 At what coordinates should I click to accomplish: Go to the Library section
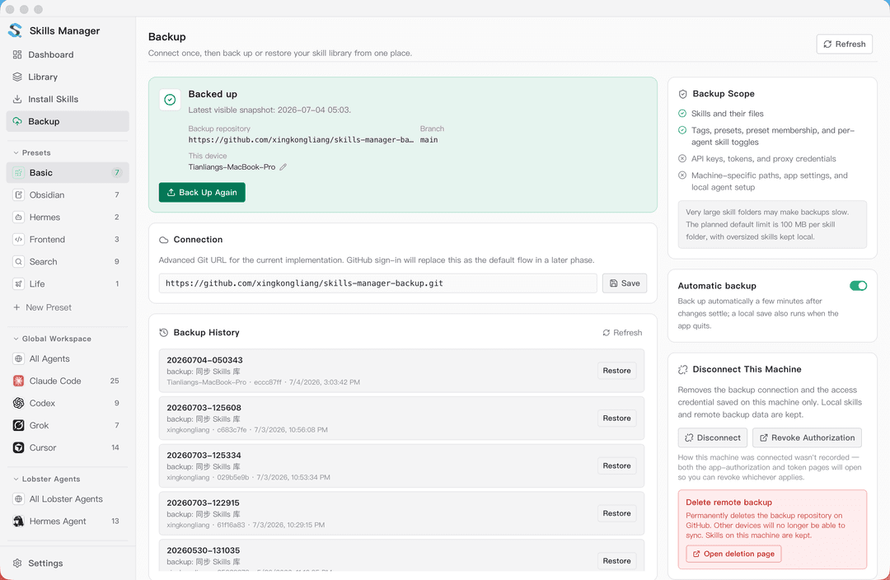coord(68,77)
